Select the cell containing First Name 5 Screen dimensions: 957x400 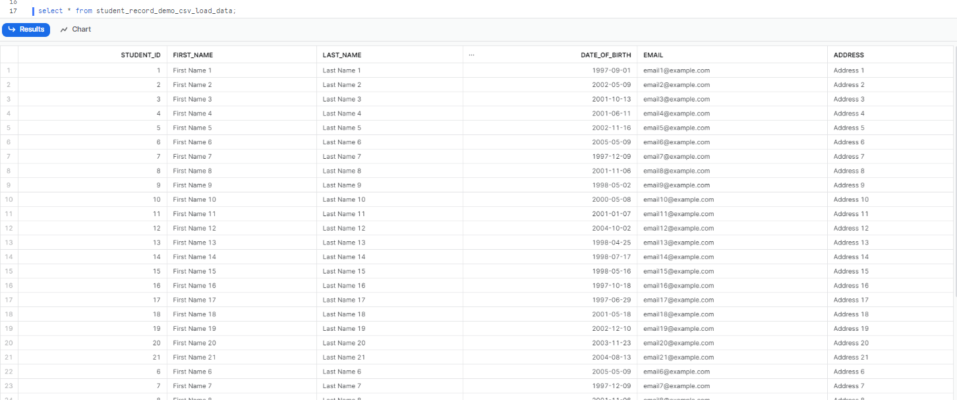click(192, 128)
